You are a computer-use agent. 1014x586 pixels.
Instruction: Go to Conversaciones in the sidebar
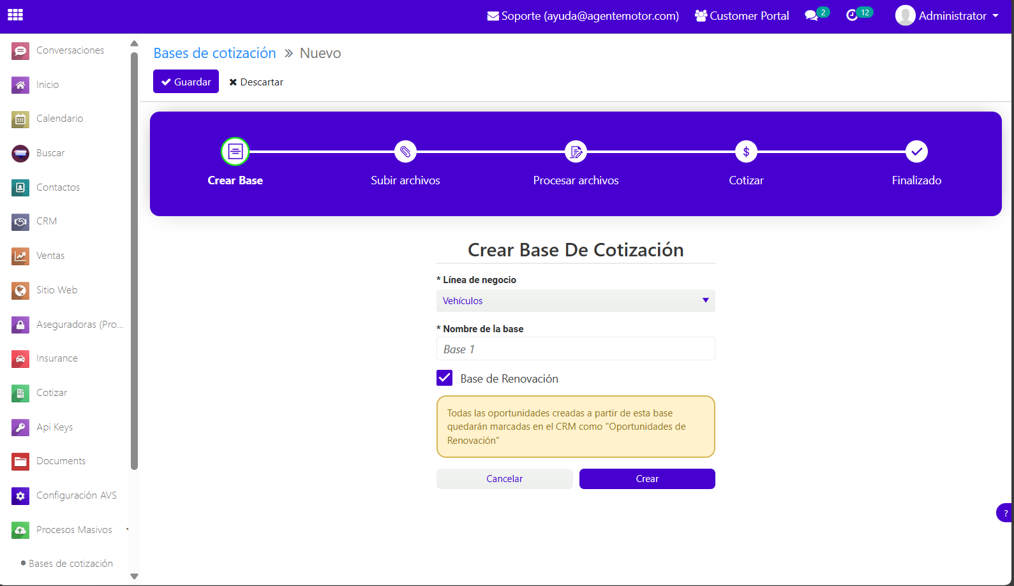tap(70, 50)
